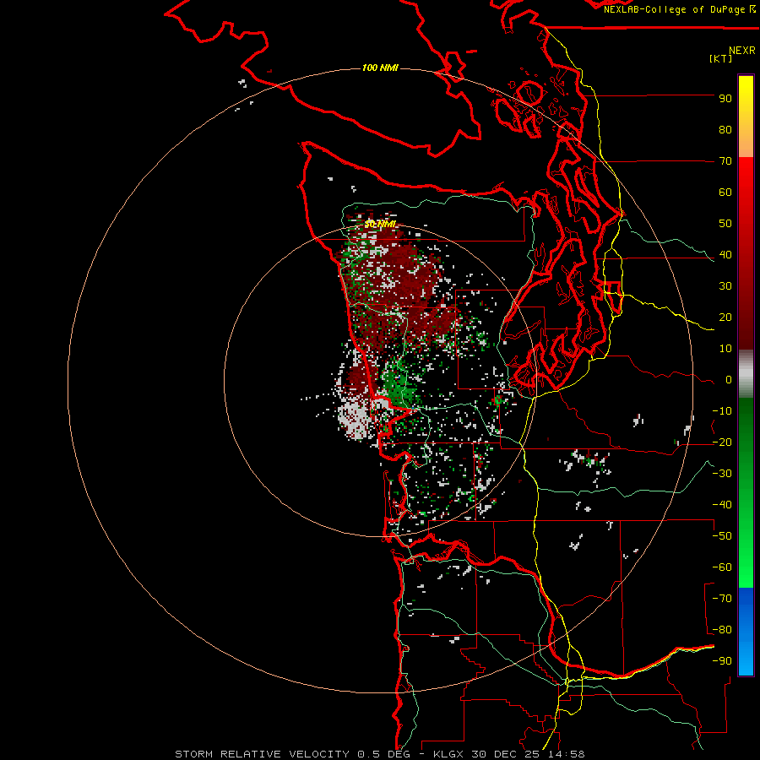Pick the blue bottom segment of color bar
760x760 pixels.
pyautogui.click(x=746, y=631)
